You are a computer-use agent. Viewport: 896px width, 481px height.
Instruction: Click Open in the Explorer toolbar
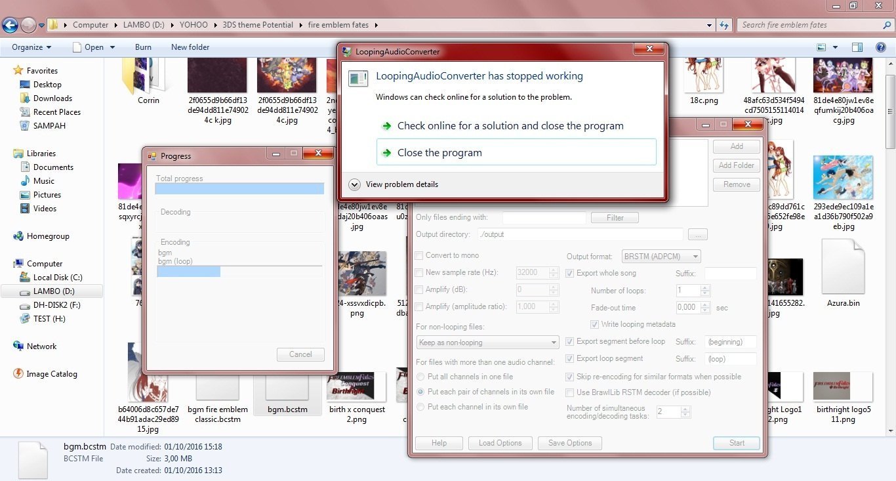pyautogui.click(x=94, y=47)
